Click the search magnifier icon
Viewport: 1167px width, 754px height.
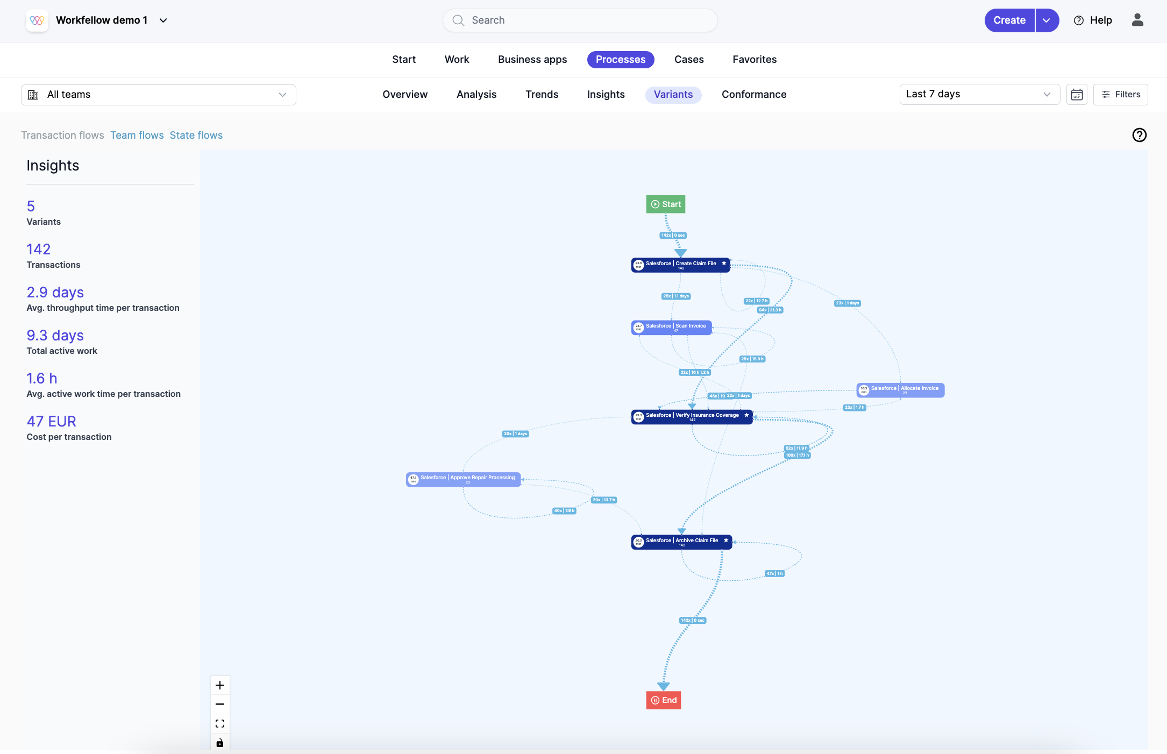coord(458,20)
